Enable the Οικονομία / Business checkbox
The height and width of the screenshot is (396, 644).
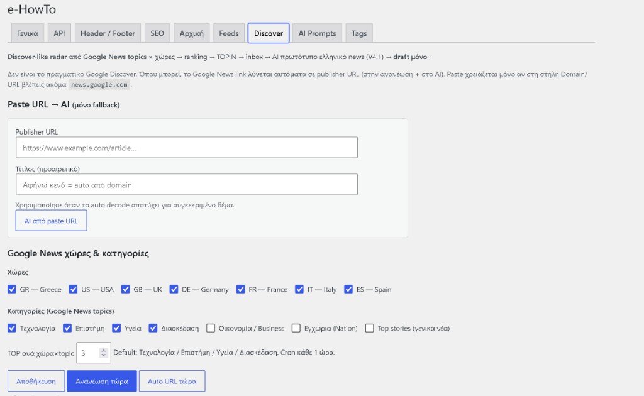tap(211, 328)
